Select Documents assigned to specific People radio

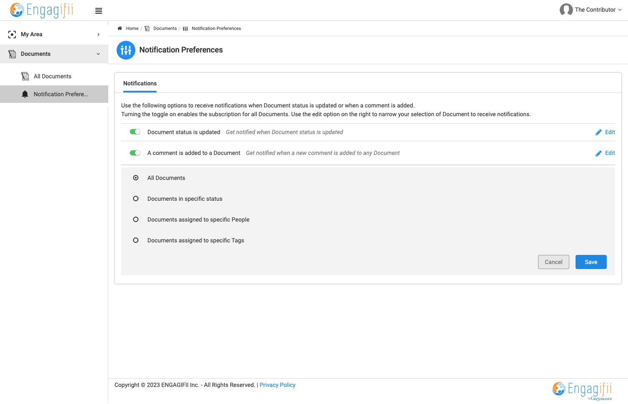point(136,219)
